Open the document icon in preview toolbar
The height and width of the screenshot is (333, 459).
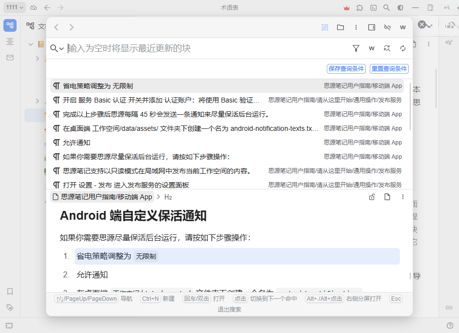tap(387, 197)
